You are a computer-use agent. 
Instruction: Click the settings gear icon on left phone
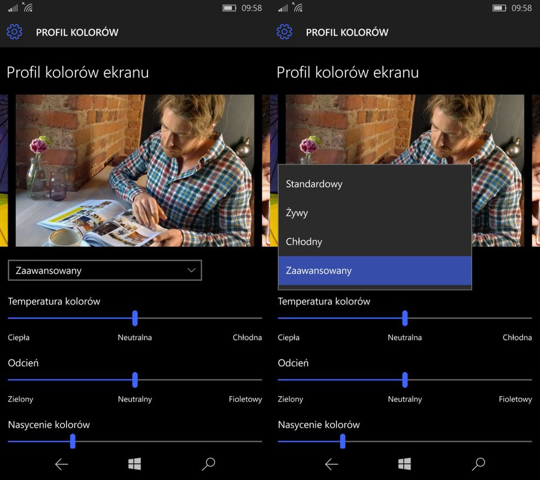[15, 32]
